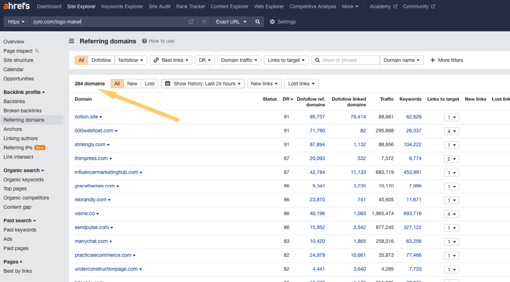Go to Backlinks in sidebar

pos(14,102)
